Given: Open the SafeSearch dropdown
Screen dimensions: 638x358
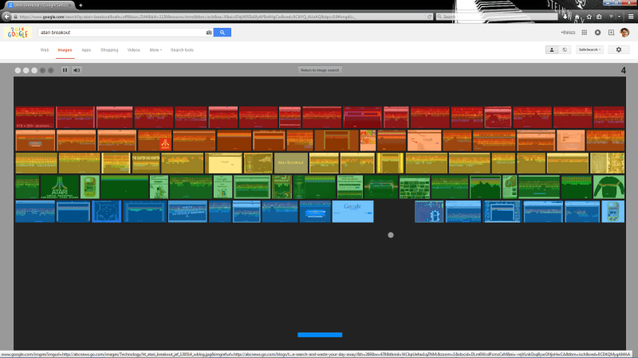Looking at the screenshot, I should pos(589,49).
